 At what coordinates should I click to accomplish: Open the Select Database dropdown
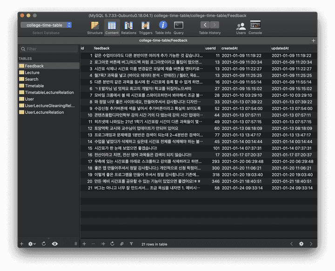pyautogui.click(x=46, y=25)
